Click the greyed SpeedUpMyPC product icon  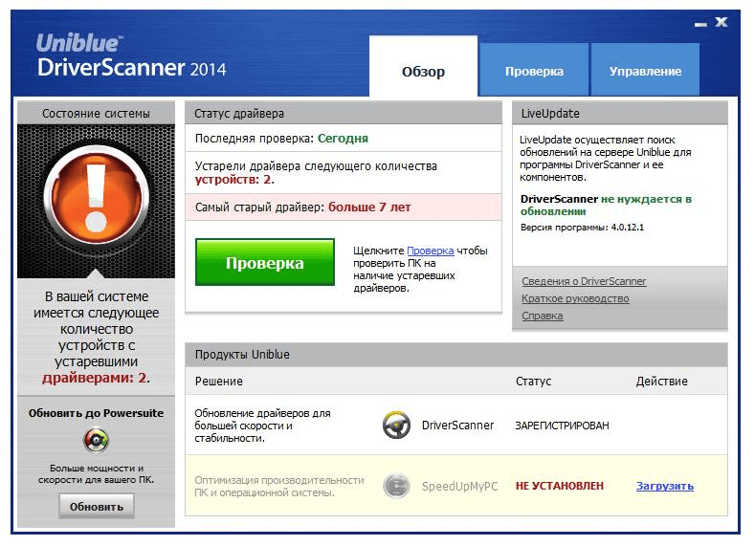coord(396,486)
